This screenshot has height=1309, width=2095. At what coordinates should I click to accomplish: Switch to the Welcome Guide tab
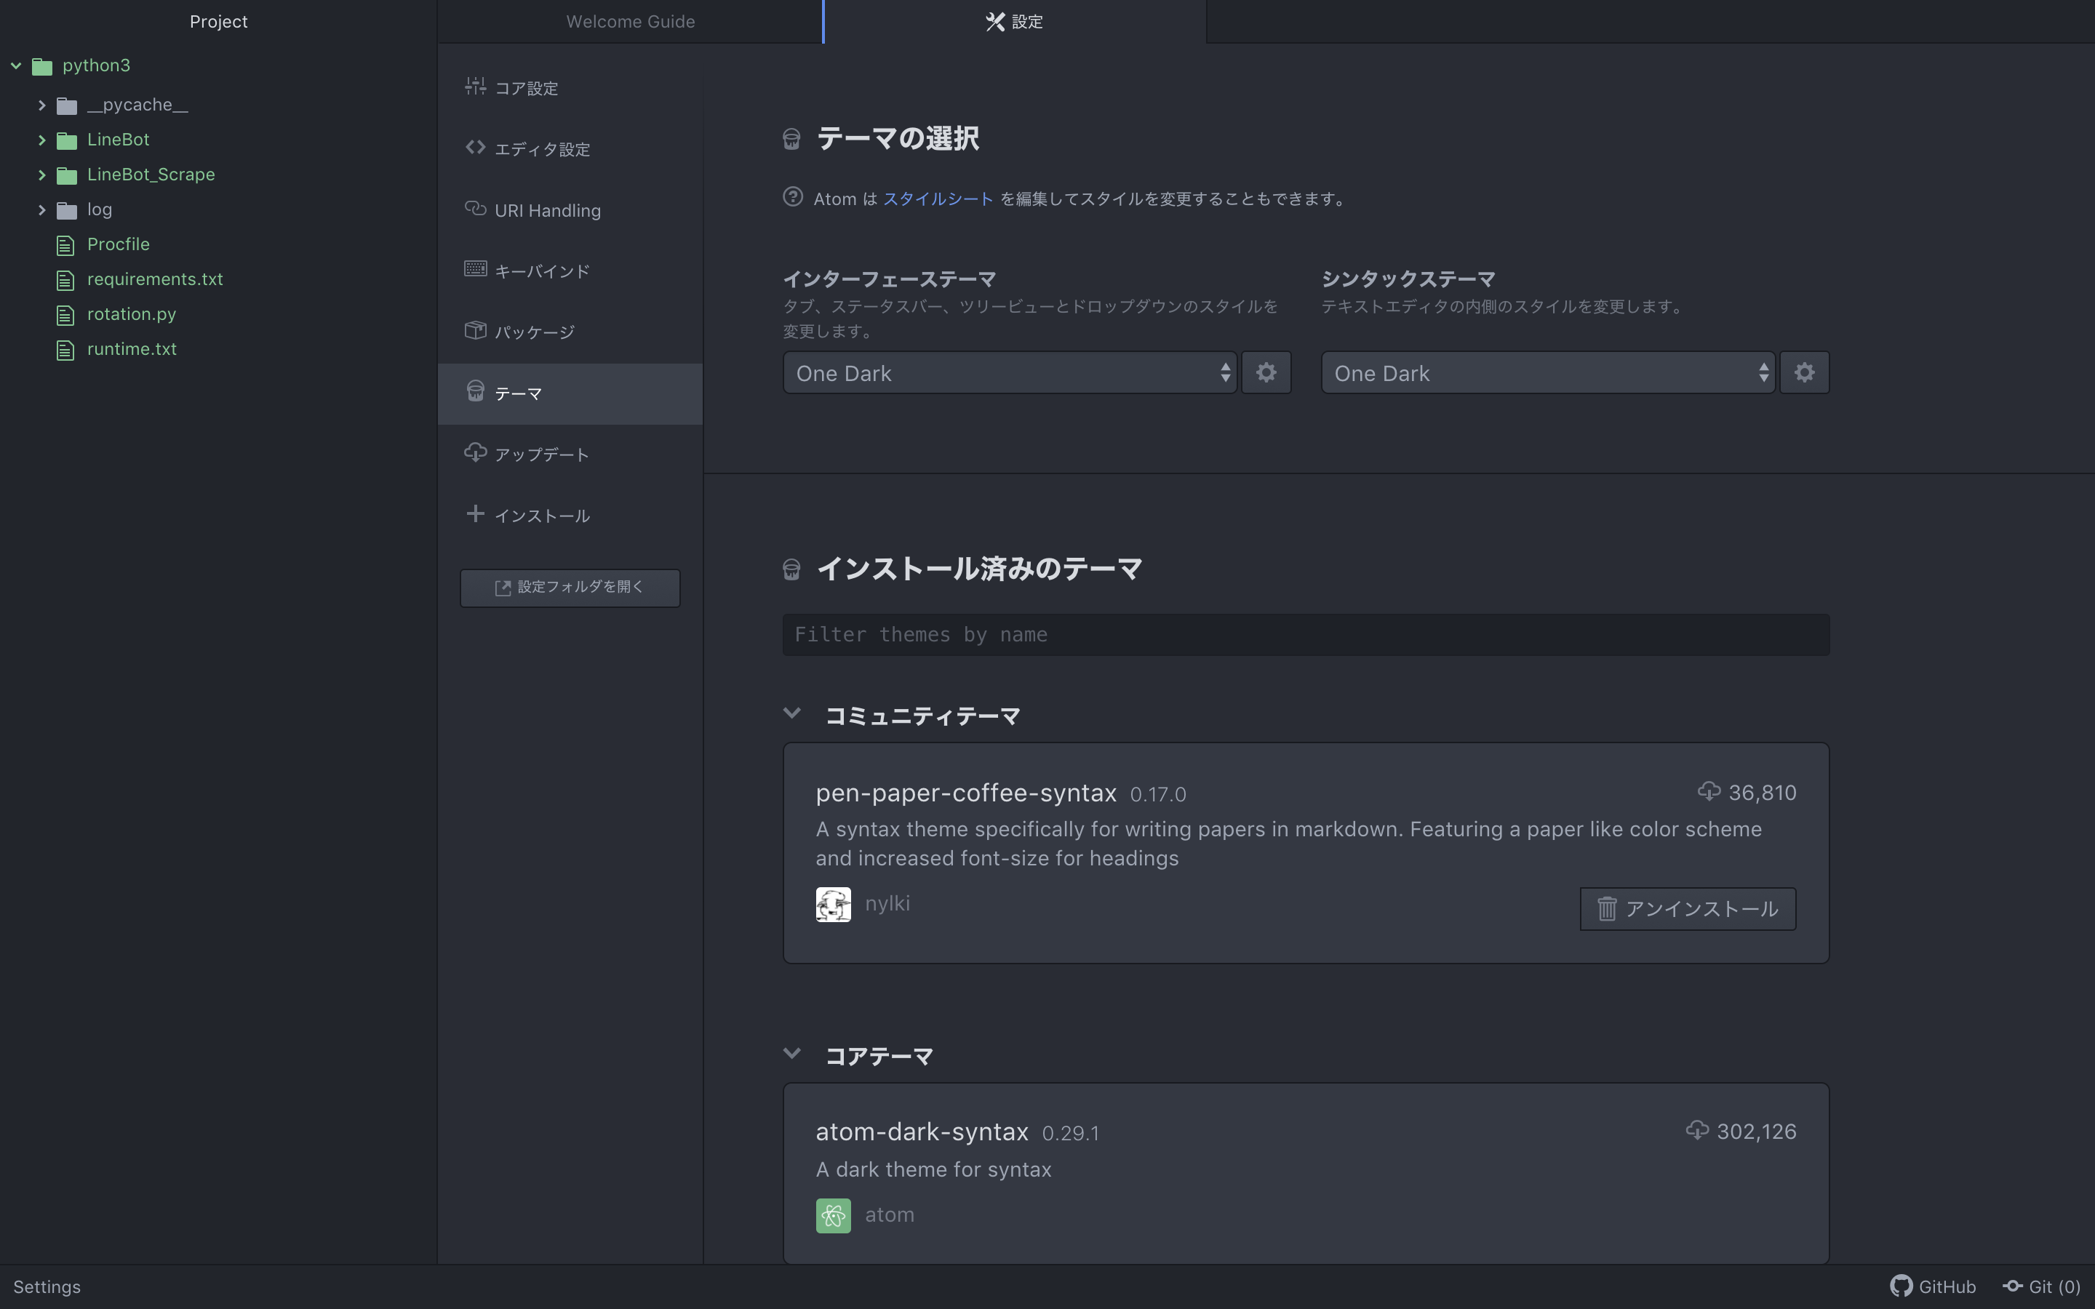[x=630, y=22]
